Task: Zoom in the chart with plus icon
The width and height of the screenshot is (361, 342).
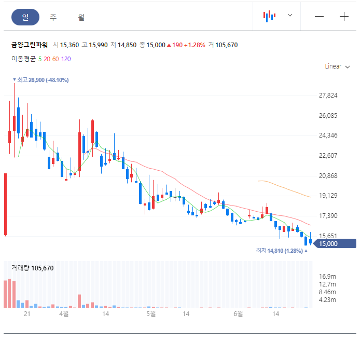Action: [344, 17]
